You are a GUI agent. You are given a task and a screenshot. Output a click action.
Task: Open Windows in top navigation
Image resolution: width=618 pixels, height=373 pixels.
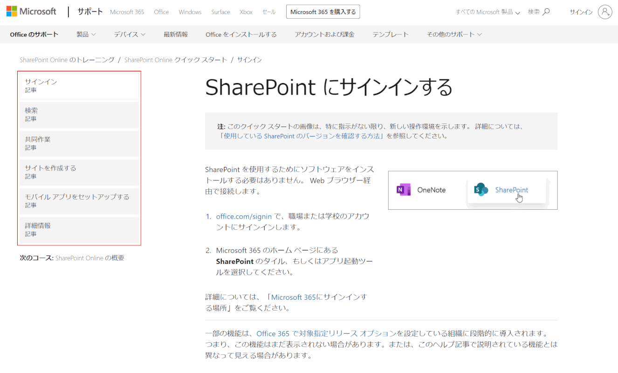tap(190, 12)
